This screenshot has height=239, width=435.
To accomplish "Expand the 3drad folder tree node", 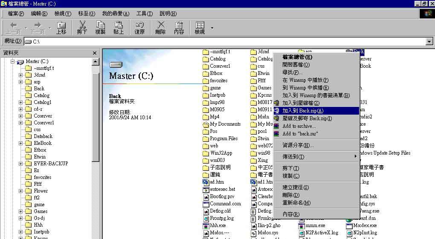I will coord(20,75).
